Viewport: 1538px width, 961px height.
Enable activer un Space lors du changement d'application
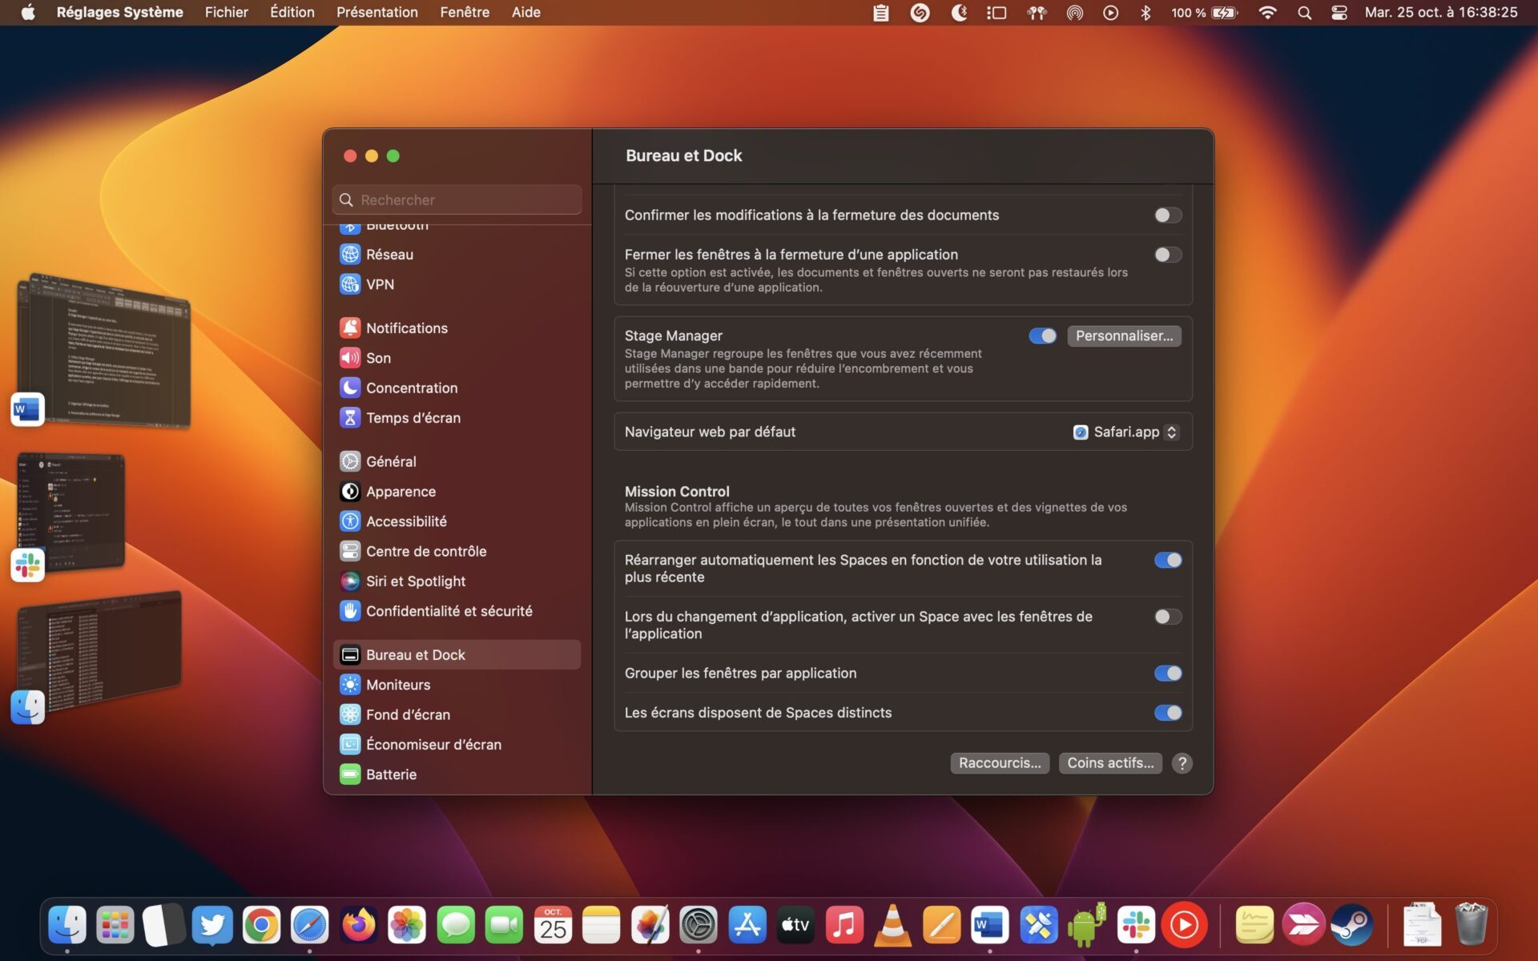(x=1168, y=617)
